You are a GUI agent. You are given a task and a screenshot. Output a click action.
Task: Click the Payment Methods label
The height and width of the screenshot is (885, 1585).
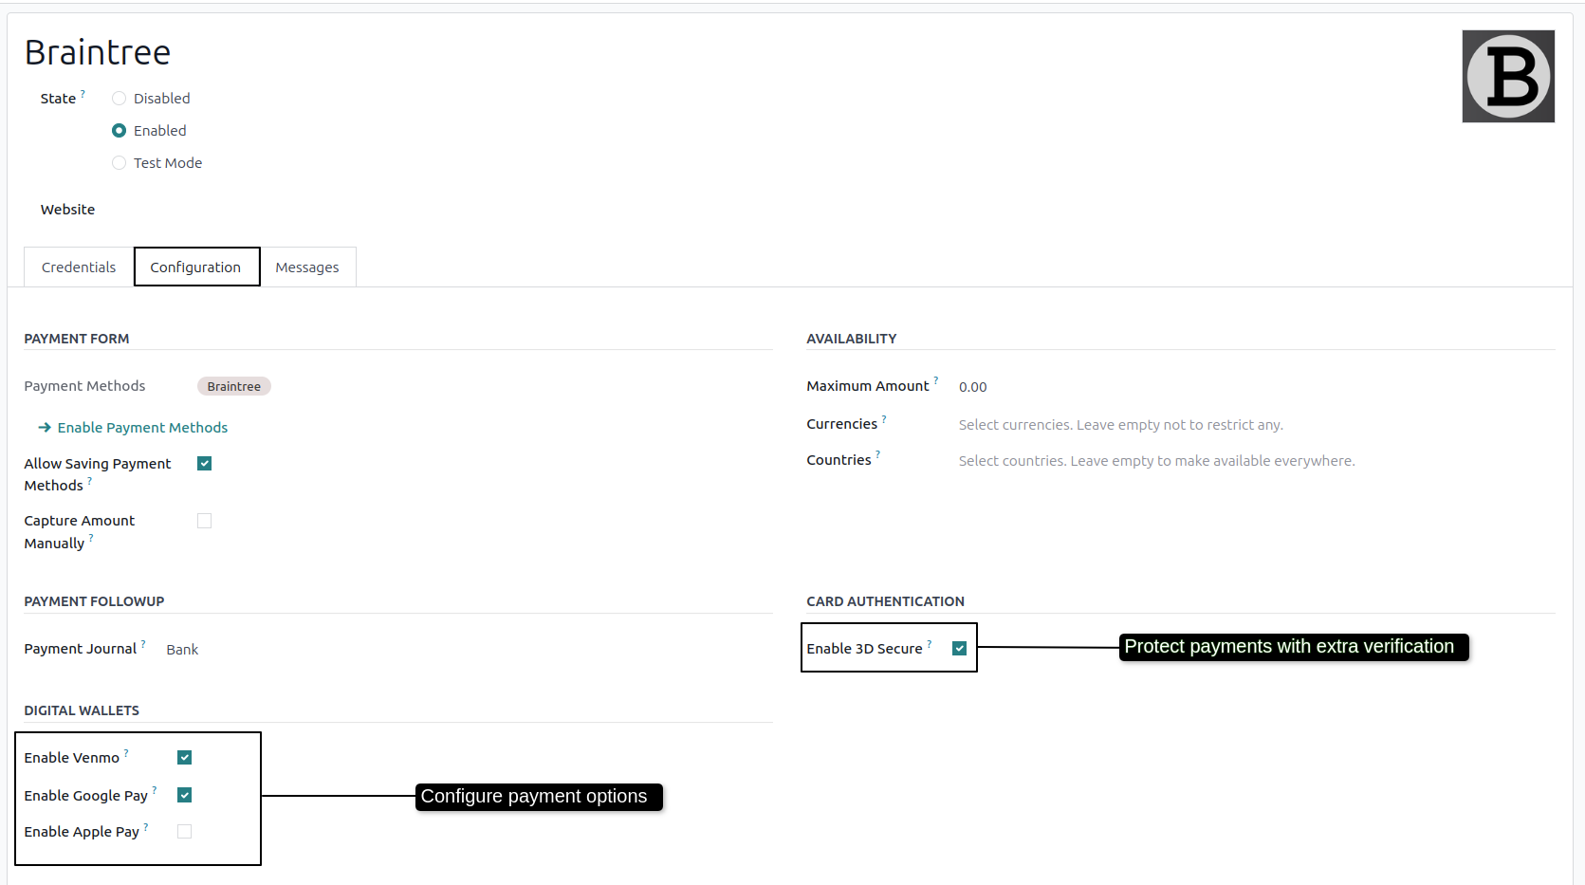pos(84,386)
